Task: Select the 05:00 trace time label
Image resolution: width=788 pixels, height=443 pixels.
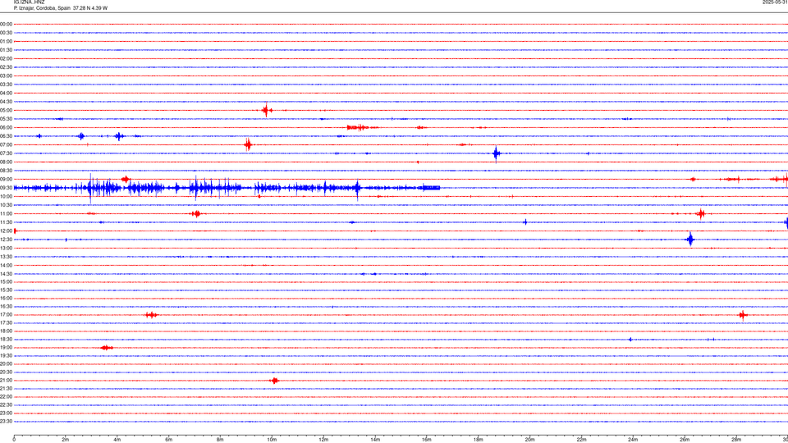Action: click(x=6, y=110)
